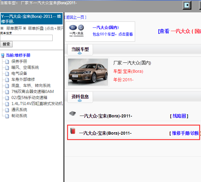
Task: Click the page icon next to 车身外部维修
Action: pos(7,80)
